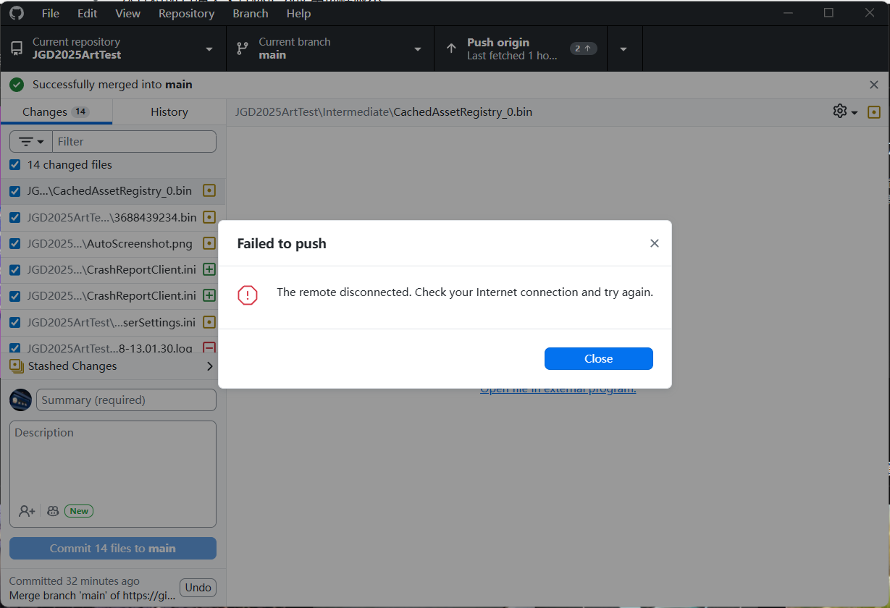Uncheck the 3688439234.bin file checkbox
The width and height of the screenshot is (890, 608).
[15, 217]
